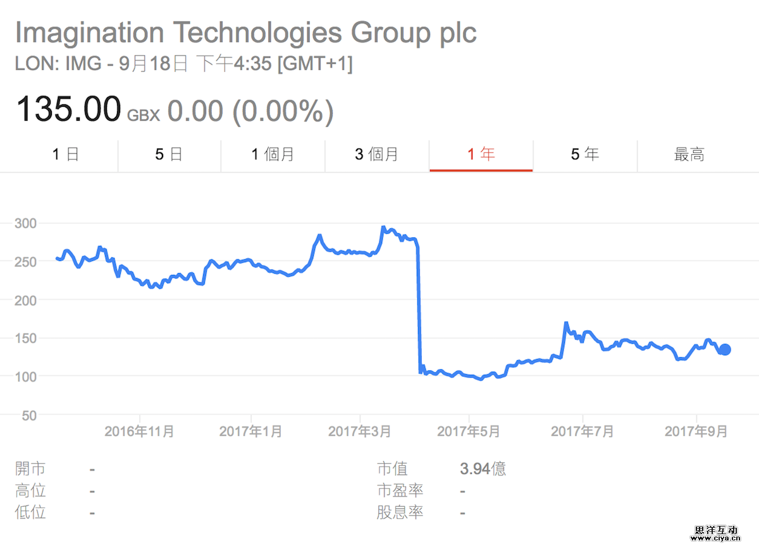Switch to the 5日 chart tab
Screen dimensions: 759x548
[169, 154]
